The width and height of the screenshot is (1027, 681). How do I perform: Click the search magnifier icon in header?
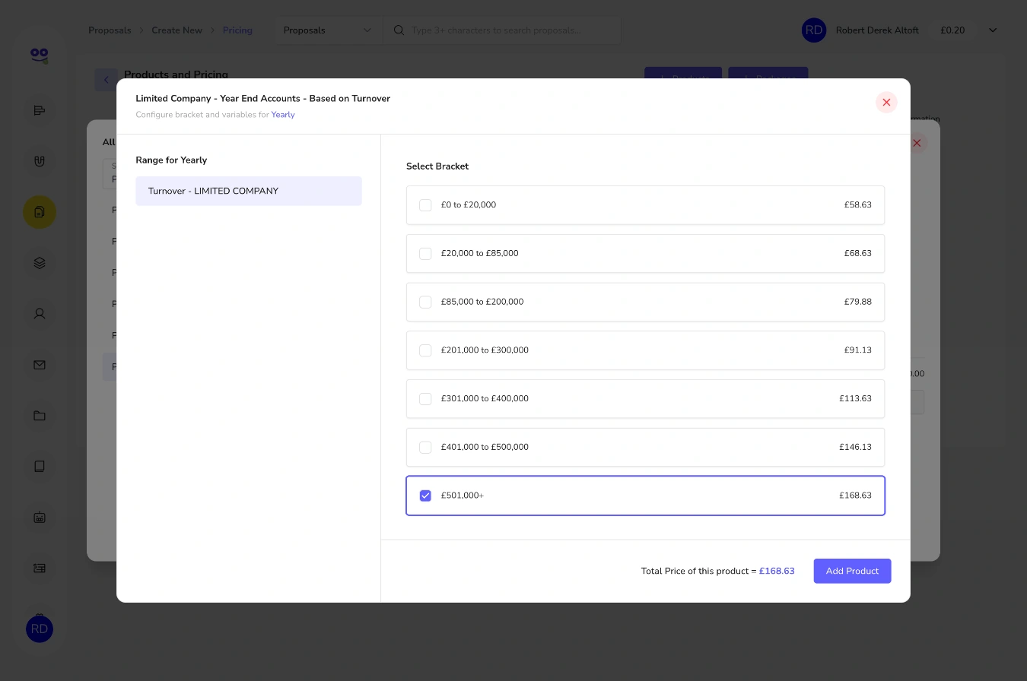399,30
